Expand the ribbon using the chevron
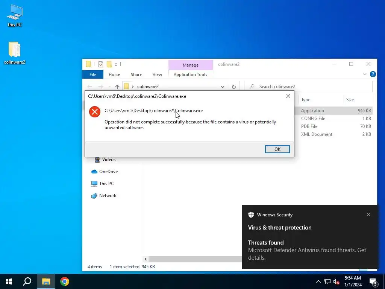 (x=365, y=74)
